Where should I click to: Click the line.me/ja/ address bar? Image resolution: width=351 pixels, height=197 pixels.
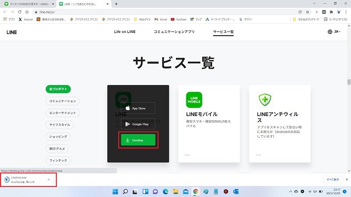tap(166, 12)
